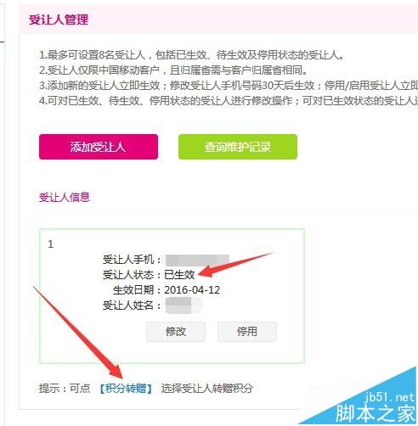
Task: Click the 受让人手机 field label
Action: click(132, 260)
